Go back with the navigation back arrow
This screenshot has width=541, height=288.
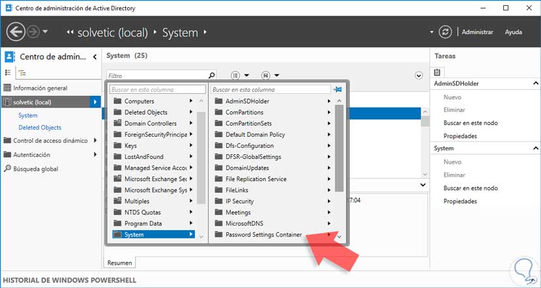pyautogui.click(x=16, y=33)
